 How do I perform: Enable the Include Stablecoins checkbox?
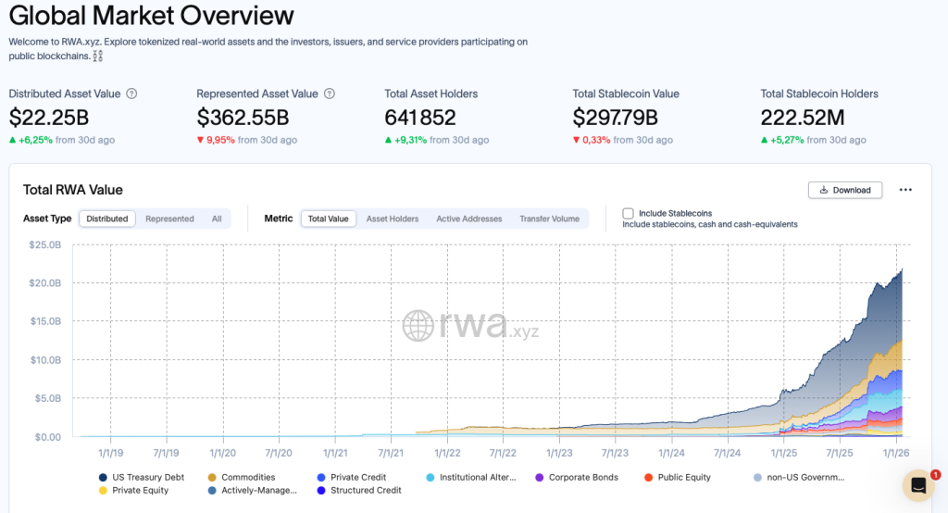(x=629, y=213)
